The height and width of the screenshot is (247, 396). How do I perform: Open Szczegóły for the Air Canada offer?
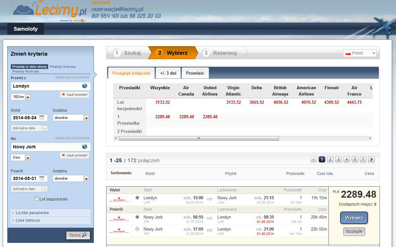(354, 232)
